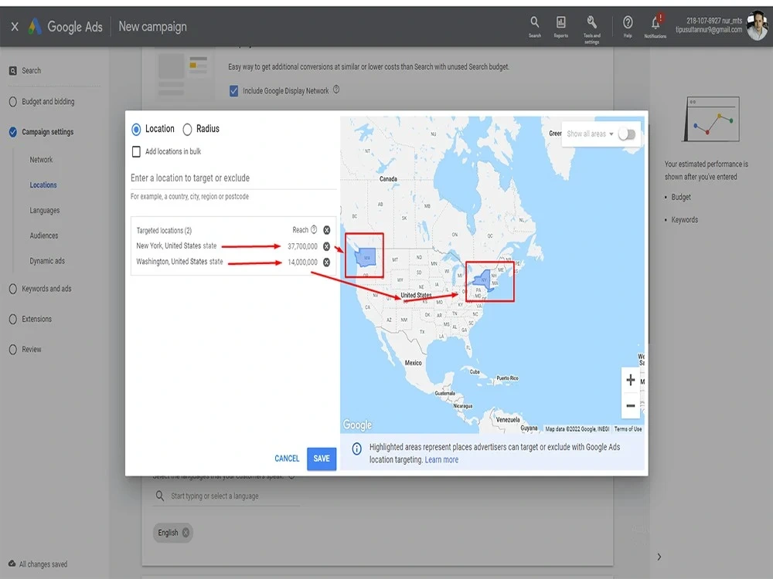
Task: Open Terms of Use map link
Action: point(628,428)
